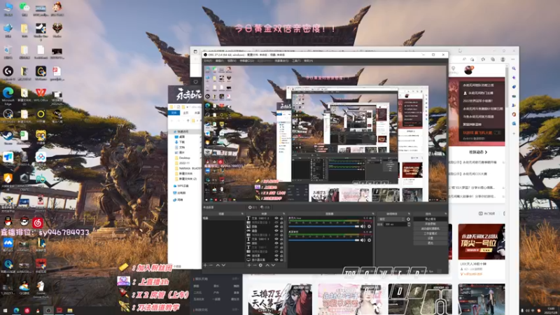Adjust the 麦克风/Aux volume slider
The width and height of the screenshot is (560, 315).
point(324,226)
